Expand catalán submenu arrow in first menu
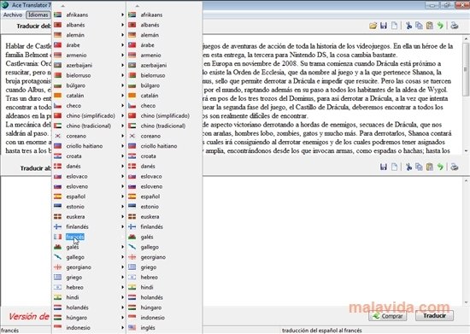Image resolution: width=470 pixels, height=334 pixels. coord(122,96)
